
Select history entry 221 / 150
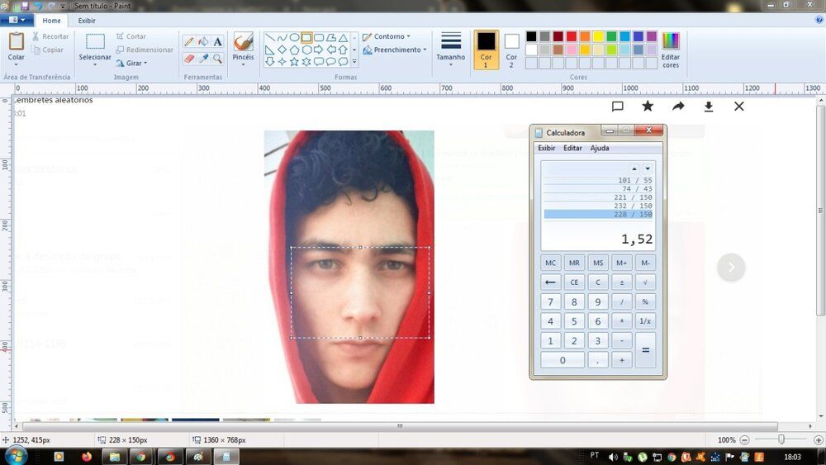pyautogui.click(x=598, y=197)
